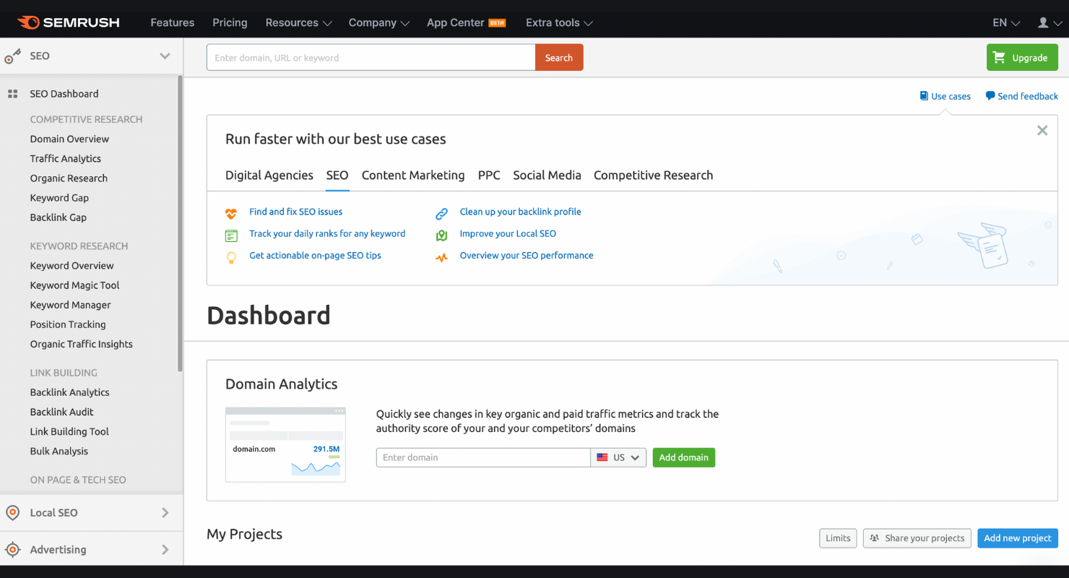
Task: Open Clean up your backlink profile link
Action: click(x=520, y=212)
